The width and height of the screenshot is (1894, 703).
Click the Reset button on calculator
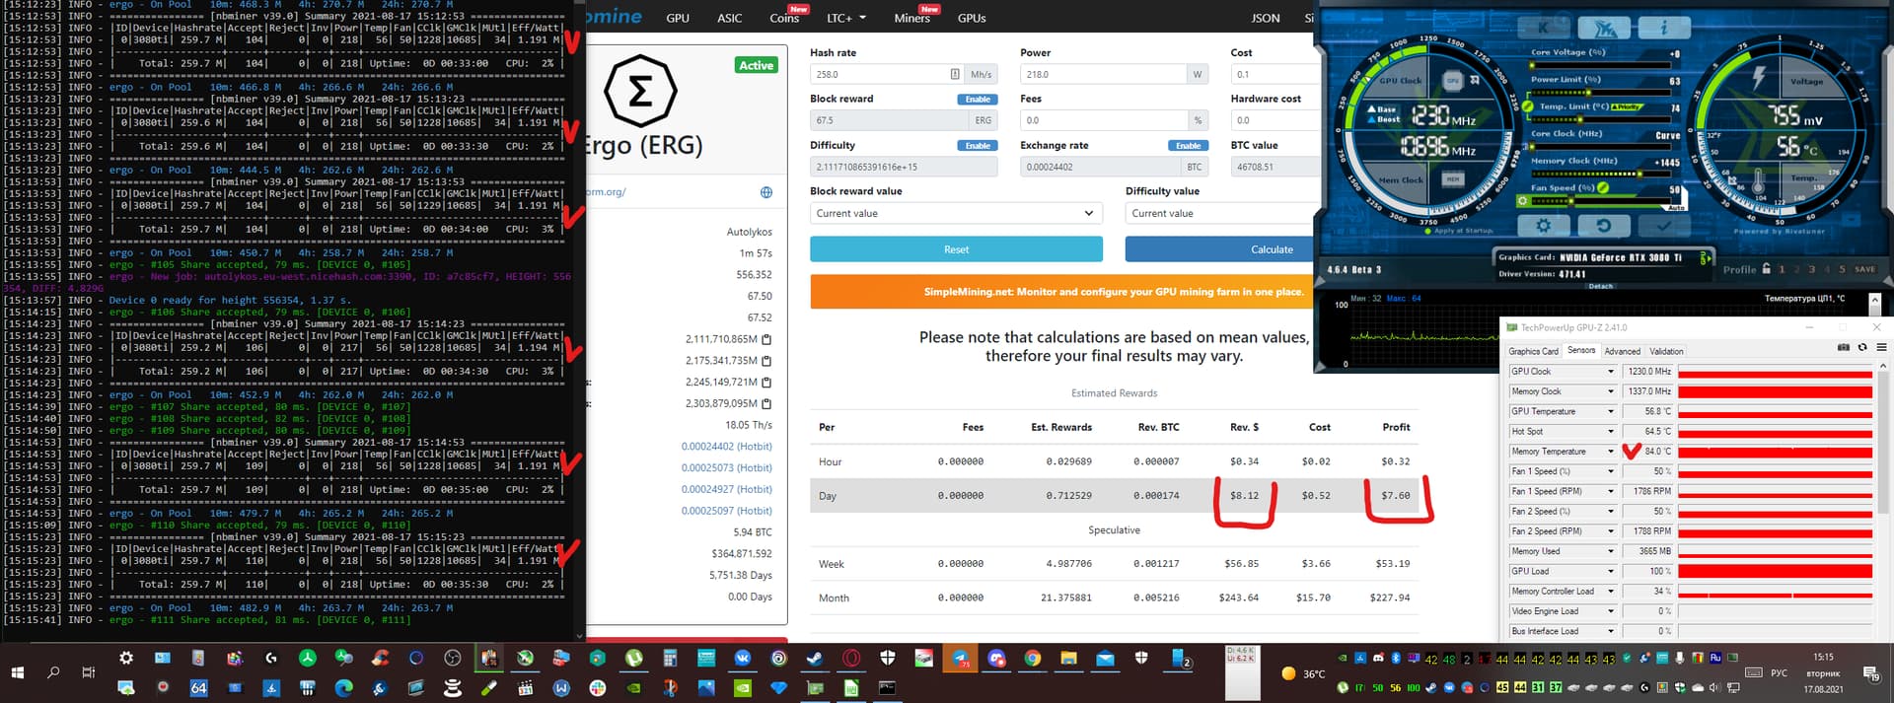pyautogui.click(x=956, y=249)
